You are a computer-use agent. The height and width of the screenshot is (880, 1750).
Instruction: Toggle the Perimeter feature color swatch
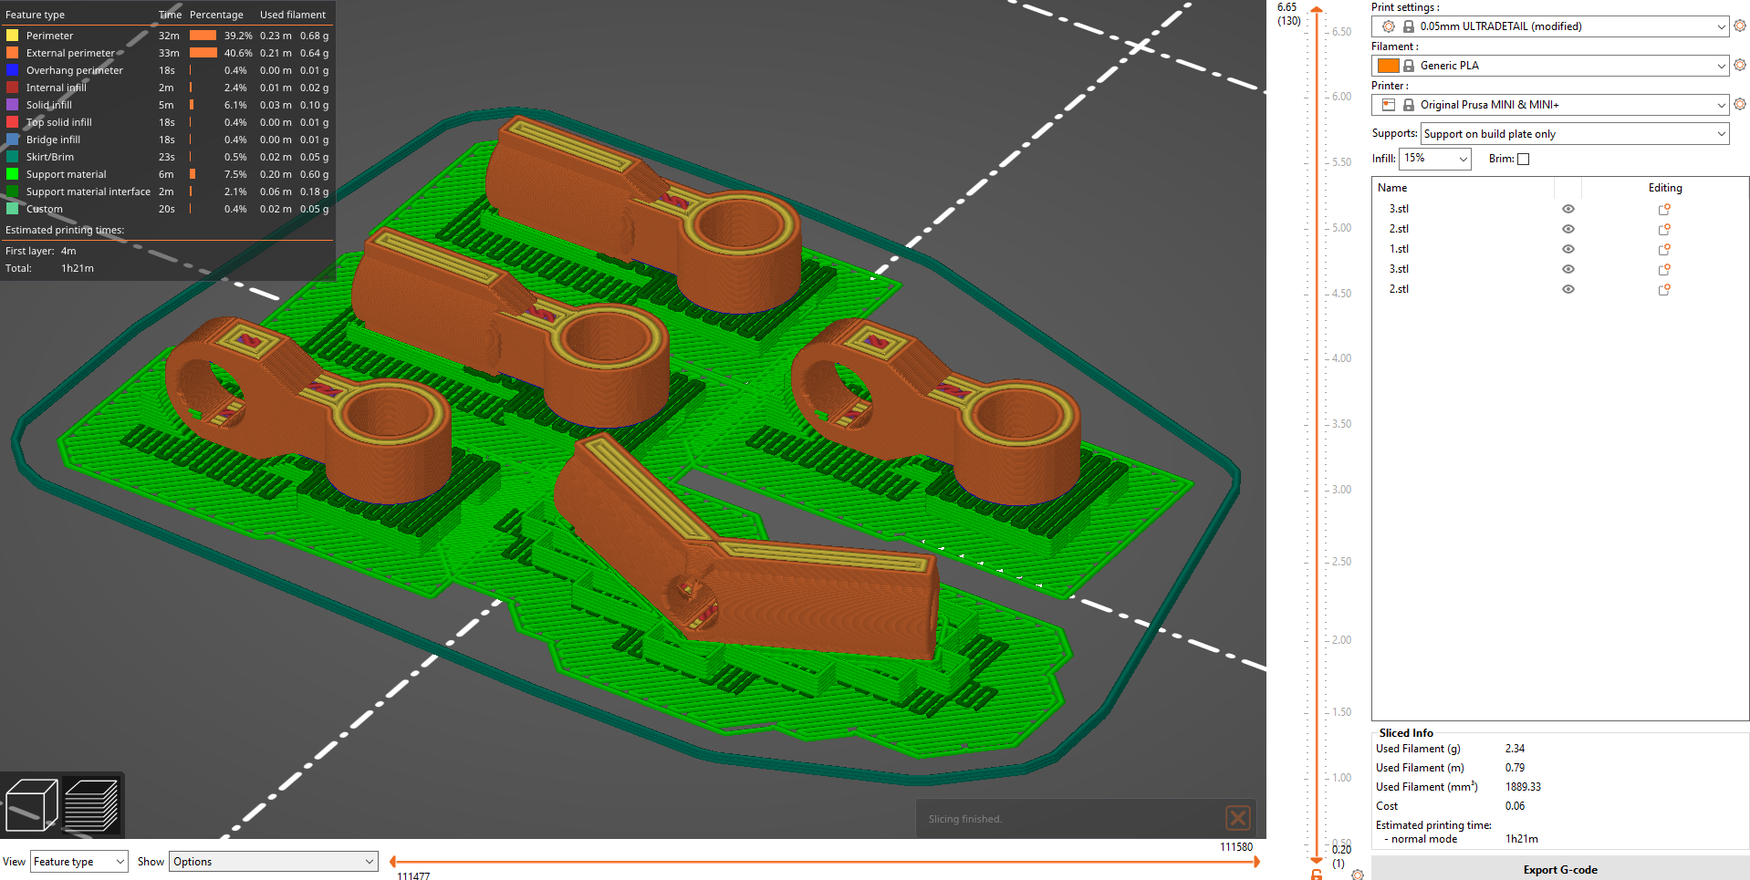13,36
